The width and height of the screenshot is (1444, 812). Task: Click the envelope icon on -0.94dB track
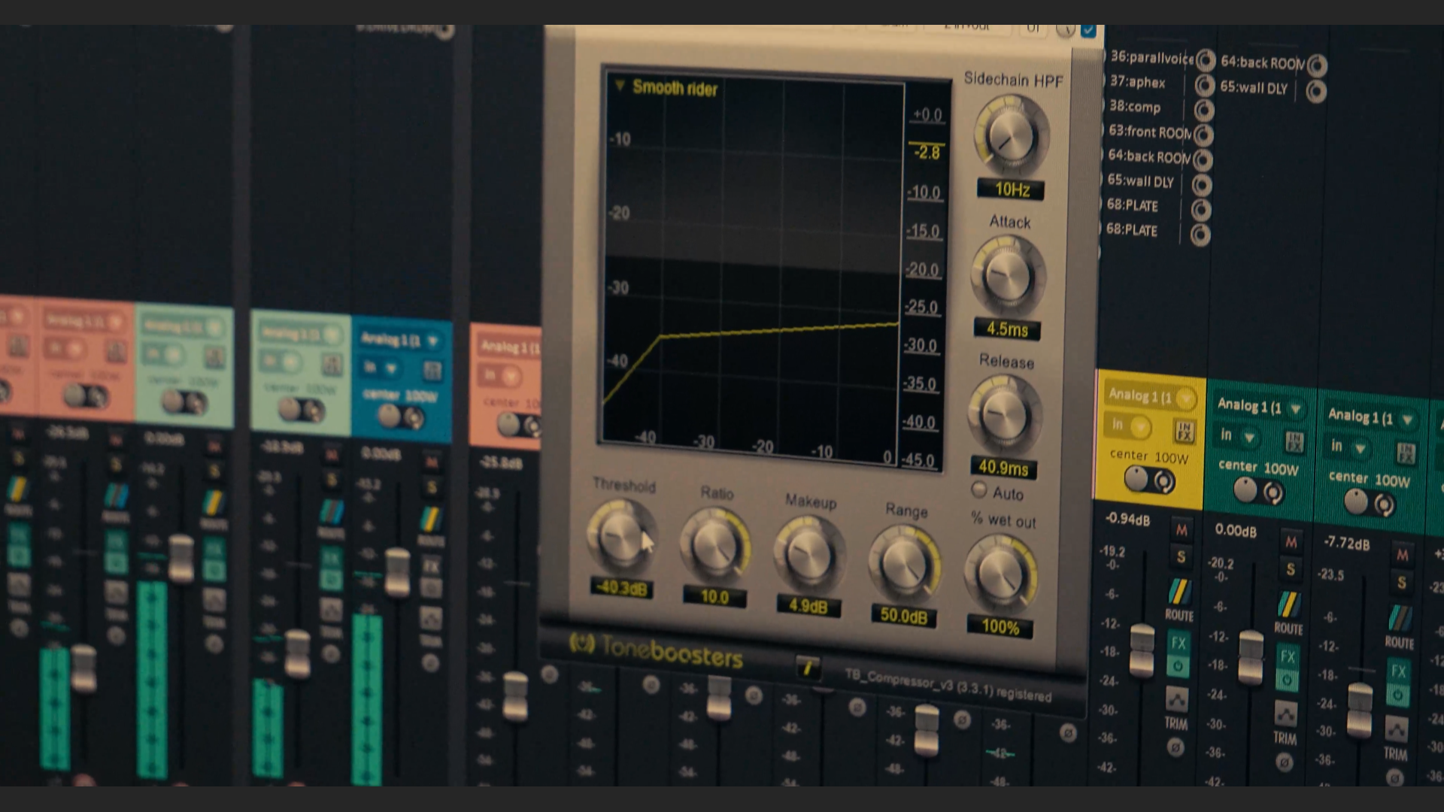point(1177,700)
